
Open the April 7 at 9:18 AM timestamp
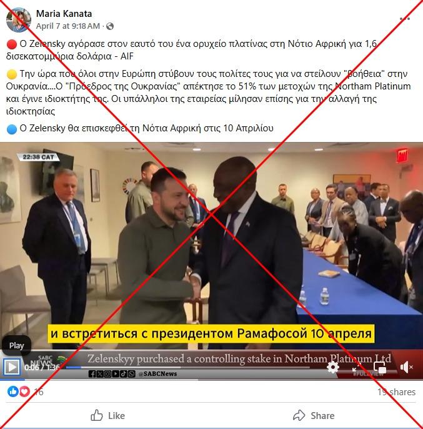pyautogui.click(x=68, y=26)
